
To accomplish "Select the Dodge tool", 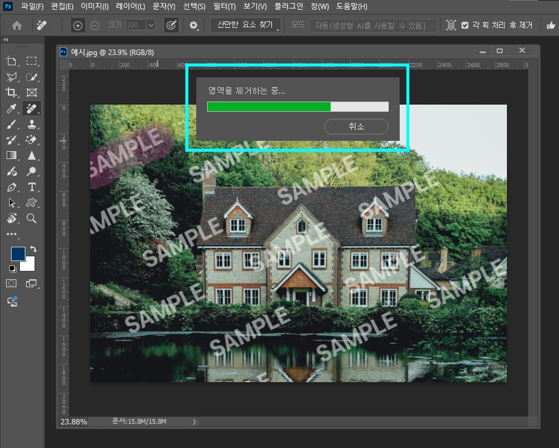I will click(31, 172).
